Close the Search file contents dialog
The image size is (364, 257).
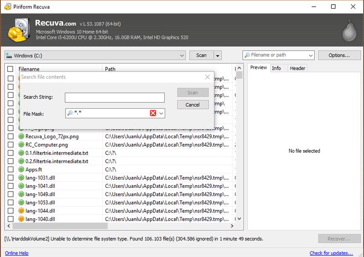(207, 77)
